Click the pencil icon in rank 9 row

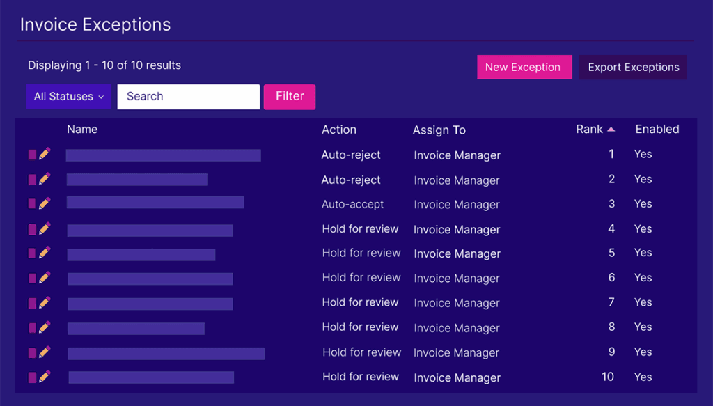pos(45,352)
